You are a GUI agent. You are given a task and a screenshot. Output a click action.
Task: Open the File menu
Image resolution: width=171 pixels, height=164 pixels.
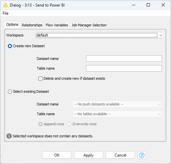[6, 13]
